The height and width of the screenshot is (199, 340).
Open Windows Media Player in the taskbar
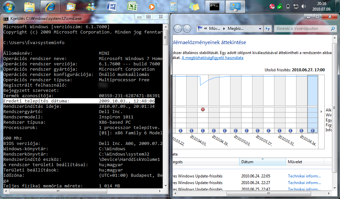(152, 6)
